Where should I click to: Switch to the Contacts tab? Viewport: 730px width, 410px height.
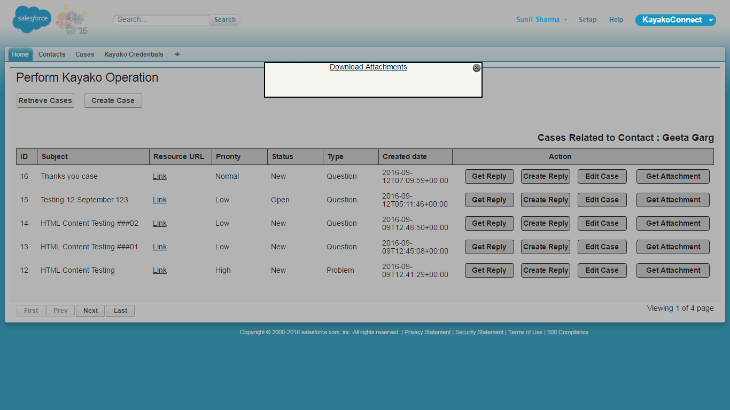tap(52, 54)
